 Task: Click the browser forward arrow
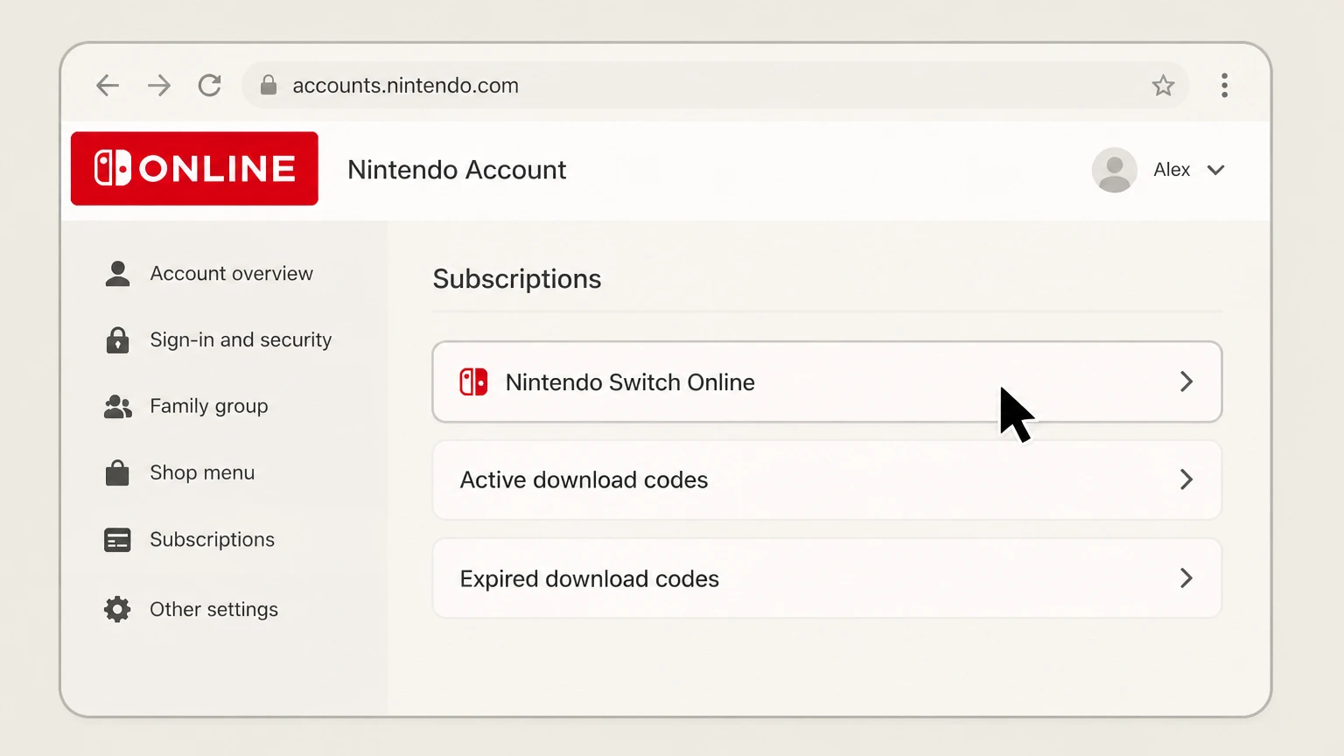point(159,85)
